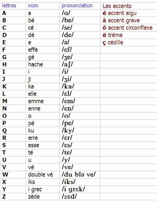Click the 'nom' column header
157x204 pixels.
click(33, 6)
